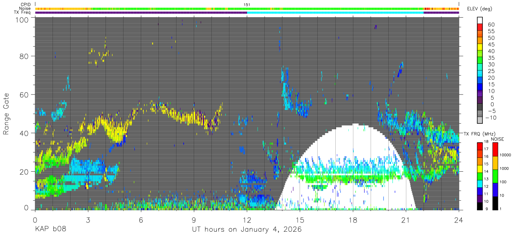
Task: Click the x-axis tick label '21'
Action: coord(406,220)
